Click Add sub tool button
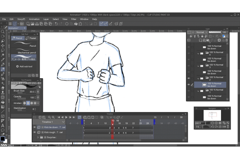 click(x=24, y=66)
